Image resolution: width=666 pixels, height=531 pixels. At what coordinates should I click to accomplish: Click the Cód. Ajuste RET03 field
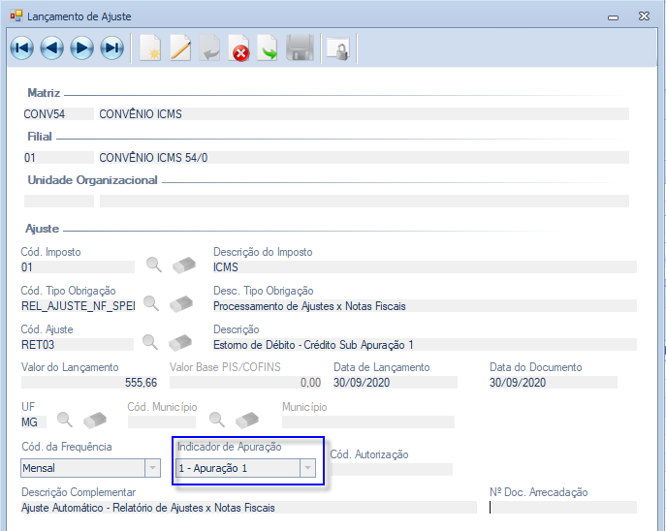(77, 345)
